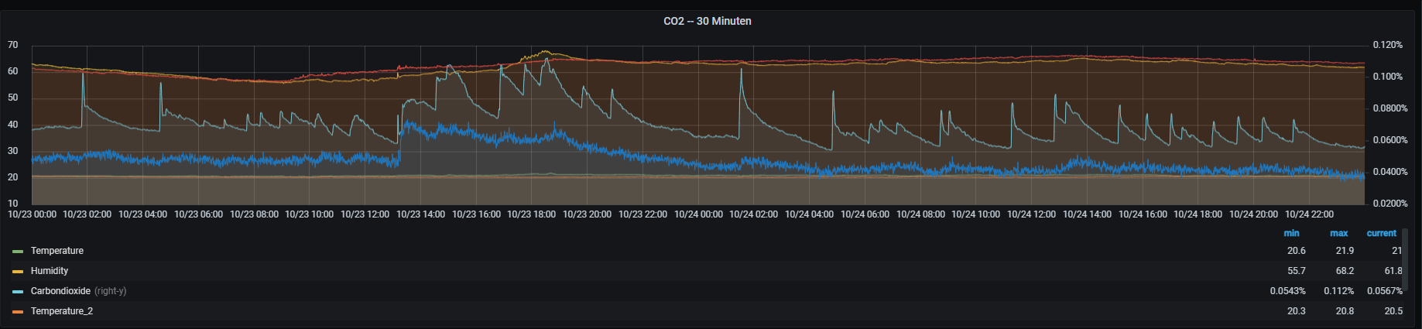Sort legend by the max column header
The height and width of the screenshot is (329, 1422).
coord(1338,233)
